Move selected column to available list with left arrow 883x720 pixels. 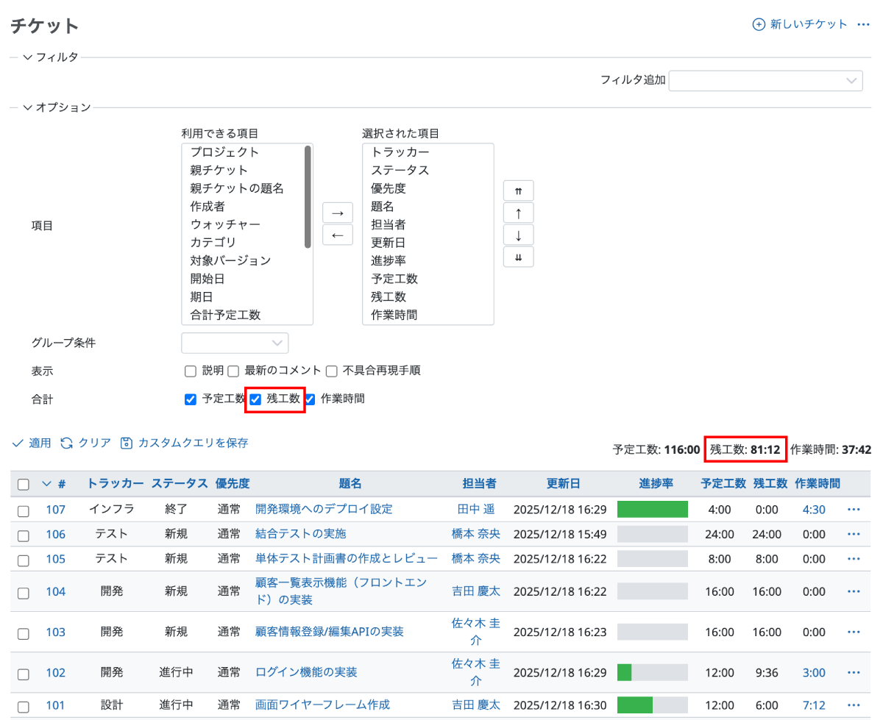pos(338,235)
